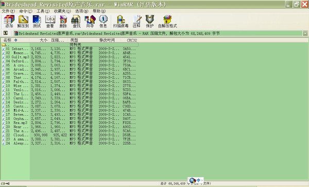Screen dimensions: 309x187
Task: Click the 测试 (Test) toolbar icon
Action: (37, 21)
